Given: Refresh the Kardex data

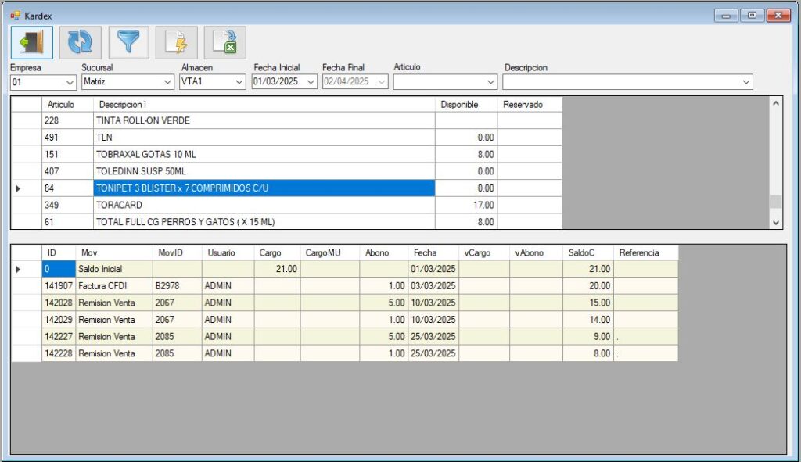Looking at the screenshot, I should 80,42.
